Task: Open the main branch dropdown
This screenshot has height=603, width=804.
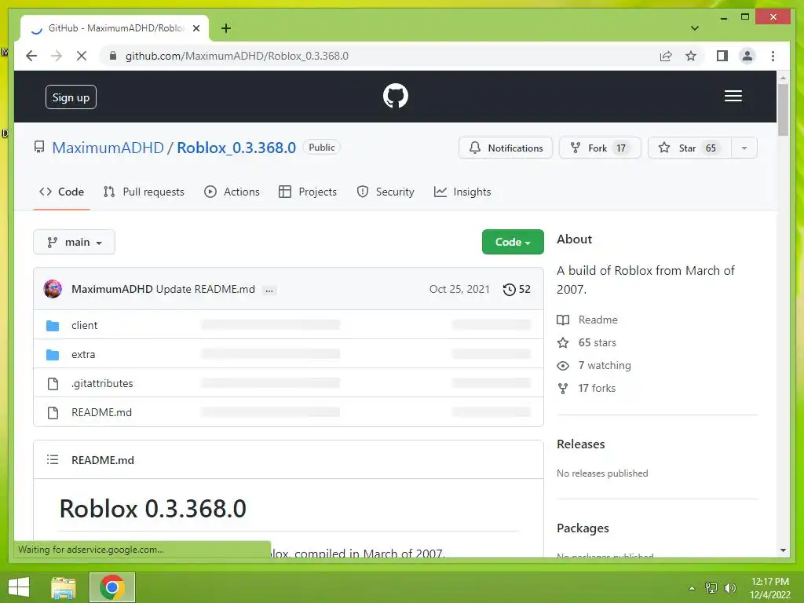Action: tap(74, 242)
